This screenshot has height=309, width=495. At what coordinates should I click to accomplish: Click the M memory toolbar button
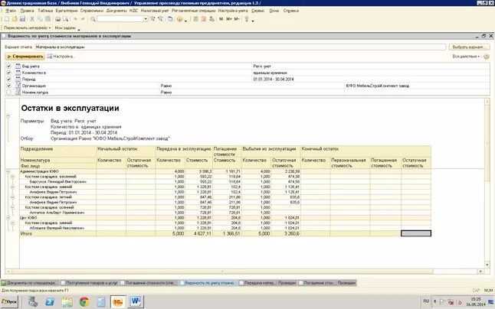(x=221, y=19)
